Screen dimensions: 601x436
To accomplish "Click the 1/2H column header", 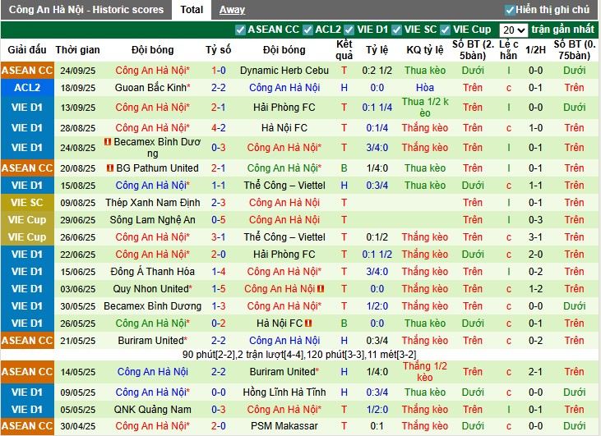I will [535, 50].
